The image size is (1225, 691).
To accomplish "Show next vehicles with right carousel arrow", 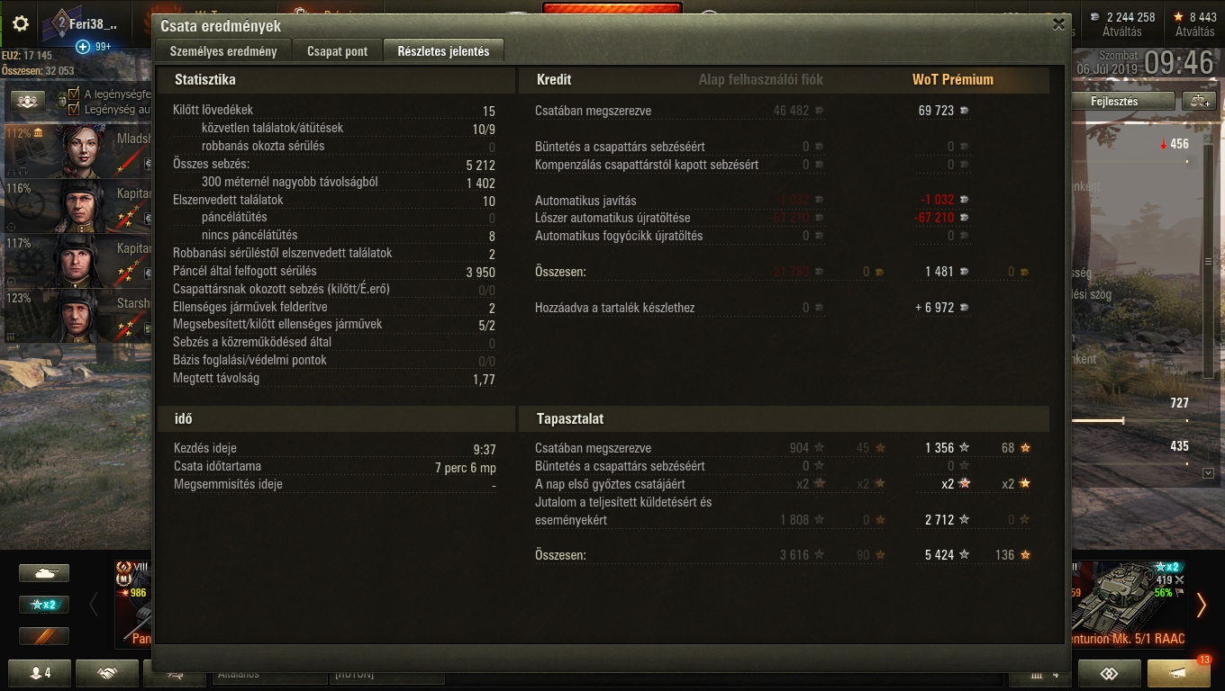I will point(1201,605).
